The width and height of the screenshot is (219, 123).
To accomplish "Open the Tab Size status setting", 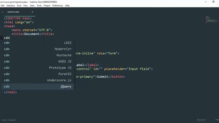I will click(x=201, y=120).
